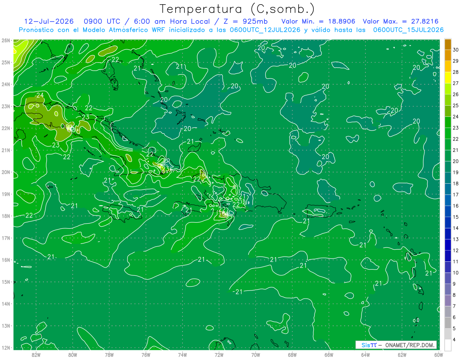Viewport: 466px width, 360px height.
Task: Click the '14N' latitude axis label
Action: (x=5, y=304)
